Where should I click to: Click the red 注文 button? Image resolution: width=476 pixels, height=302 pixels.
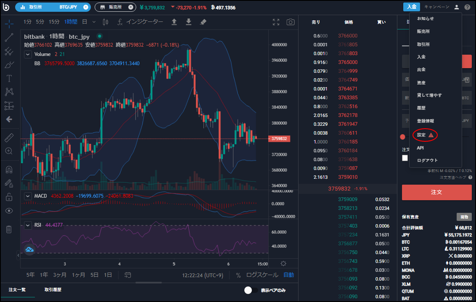[x=436, y=192]
